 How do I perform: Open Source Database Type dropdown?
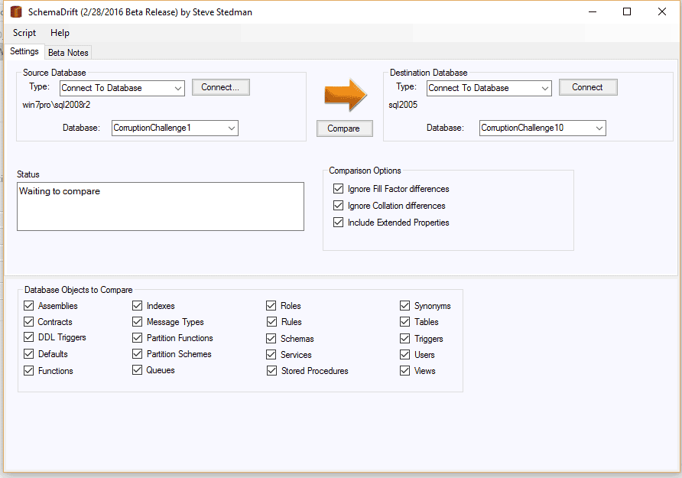point(122,88)
